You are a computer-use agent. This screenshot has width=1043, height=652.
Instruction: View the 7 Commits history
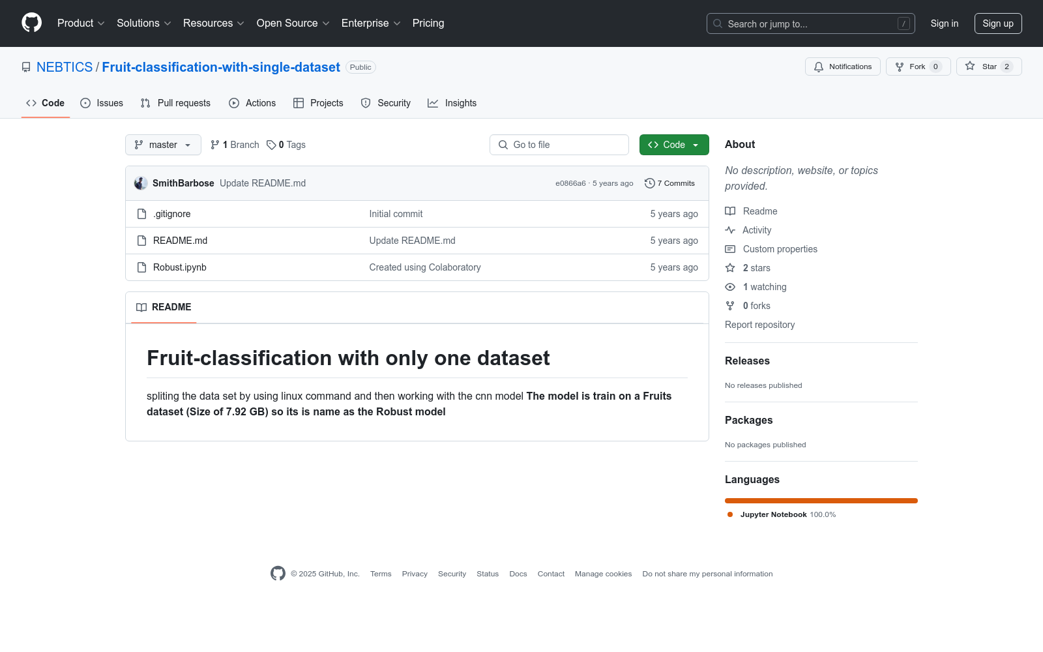point(669,183)
